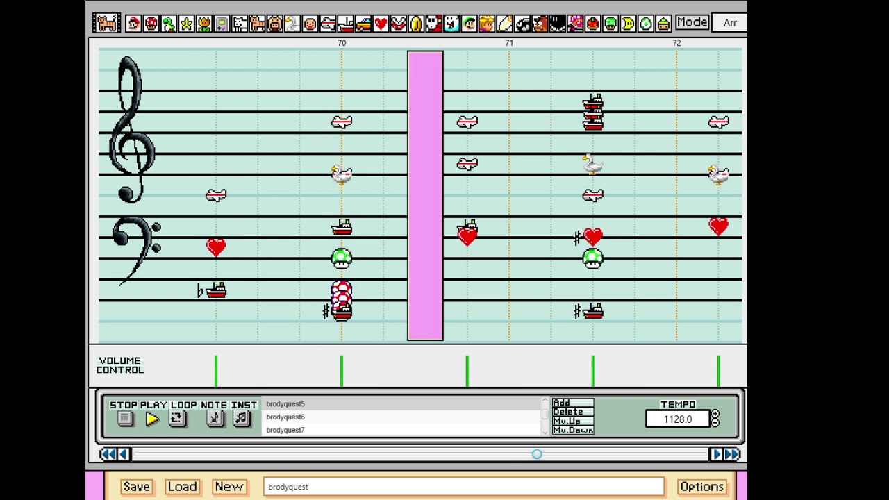This screenshot has height=500, width=889.
Task: Select brodyquest7 in the arrangement list
Action: click(402, 430)
